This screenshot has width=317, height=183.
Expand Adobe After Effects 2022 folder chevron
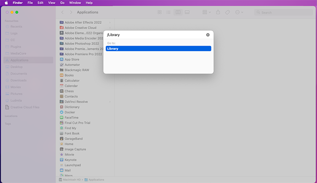click(110, 23)
